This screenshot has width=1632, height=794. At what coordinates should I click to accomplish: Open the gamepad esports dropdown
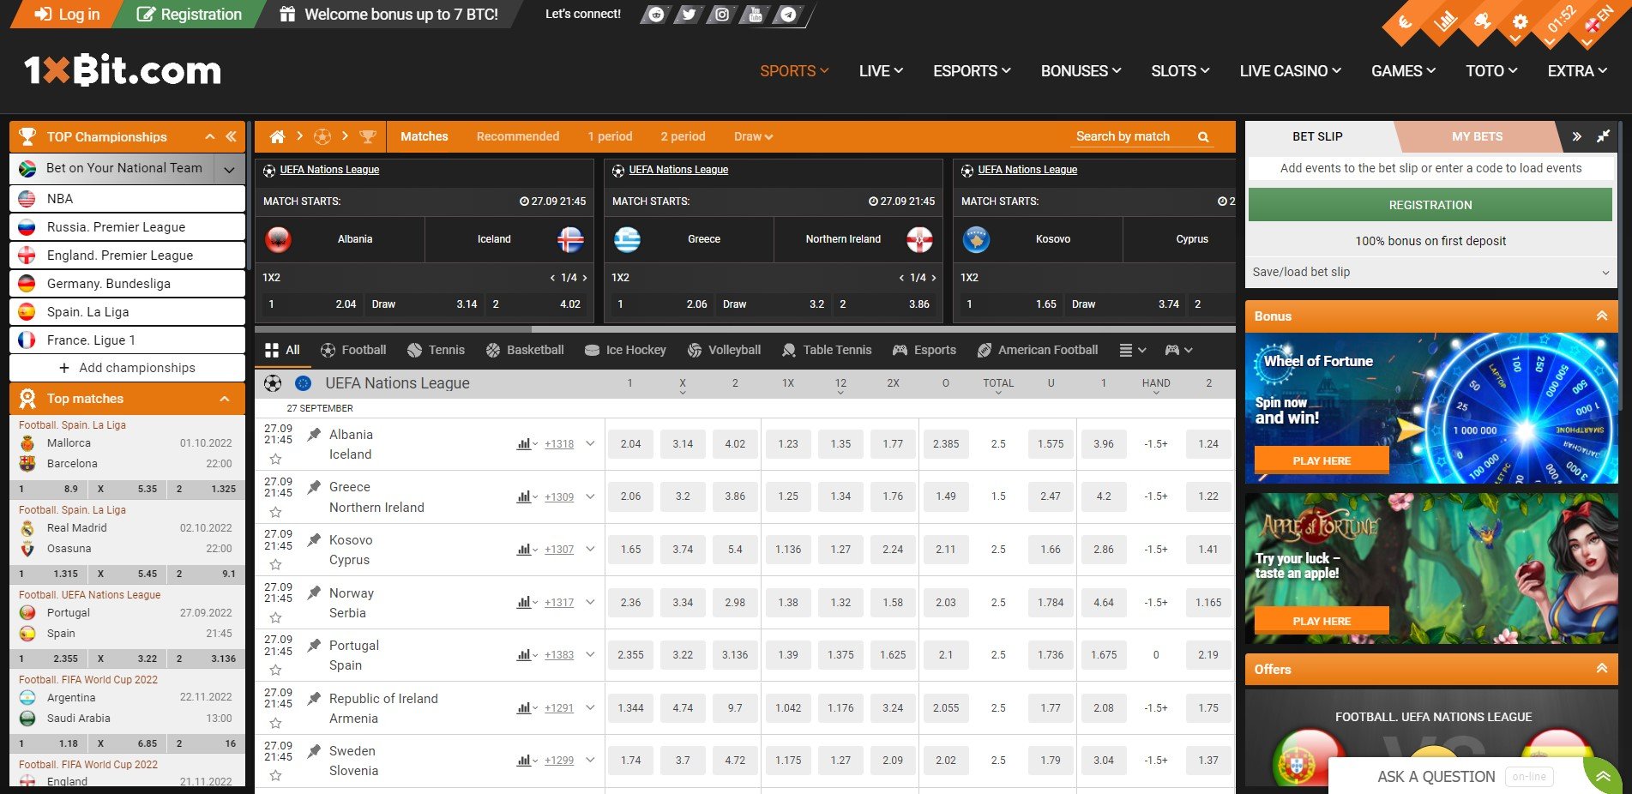[x=1178, y=350]
